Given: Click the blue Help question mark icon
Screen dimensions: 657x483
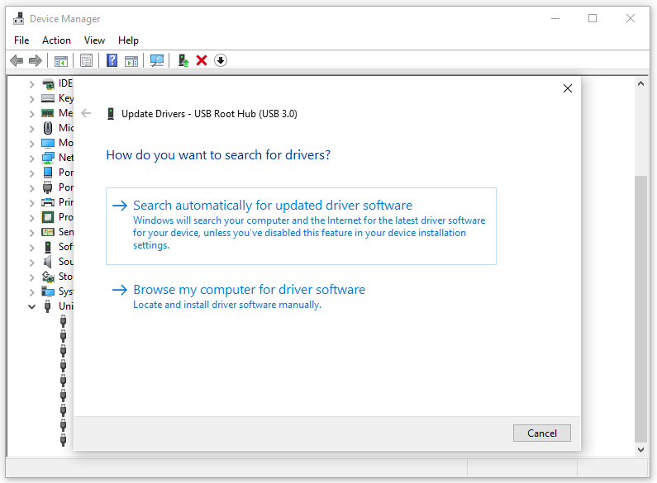Looking at the screenshot, I should [x=112, y=60].
